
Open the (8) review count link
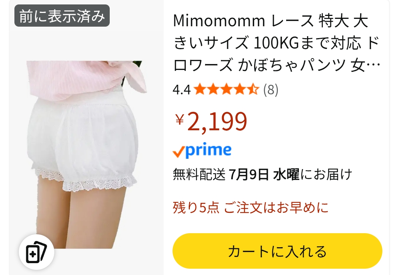pos(271,90)
